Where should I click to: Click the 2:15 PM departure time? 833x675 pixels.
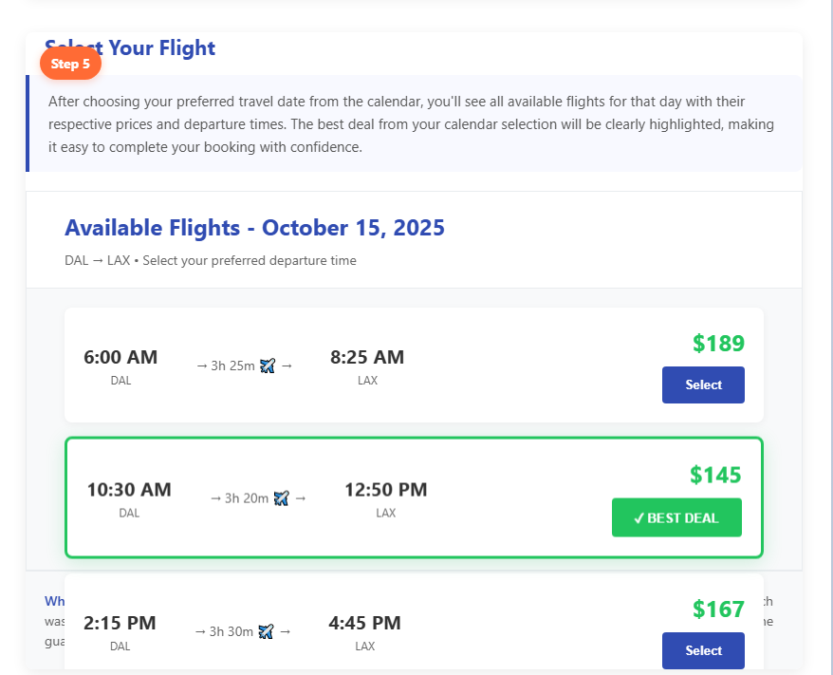(x=120, y=623)
